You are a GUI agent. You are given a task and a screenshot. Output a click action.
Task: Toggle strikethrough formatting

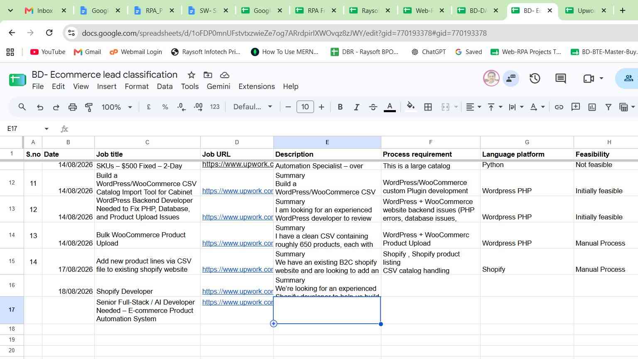(x=373, y=107)
